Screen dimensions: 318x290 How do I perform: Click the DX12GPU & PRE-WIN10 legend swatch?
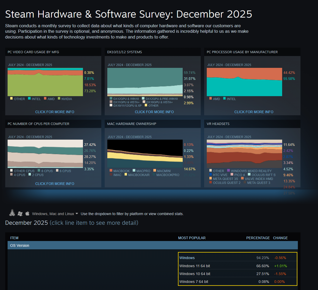coord(143,99)
